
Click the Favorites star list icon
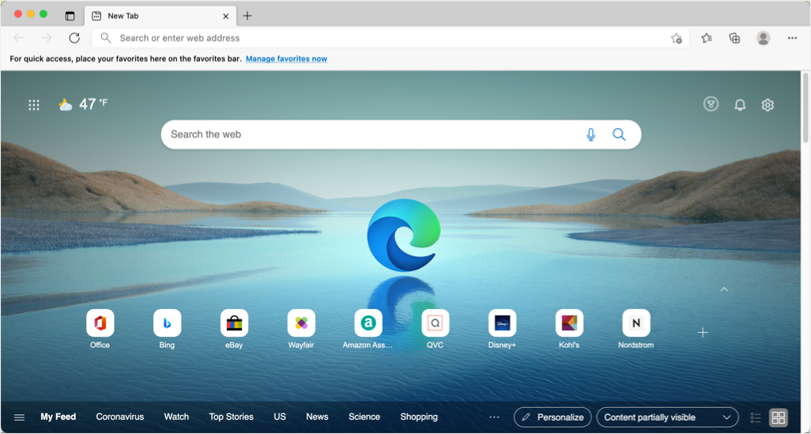pos(706,38)
